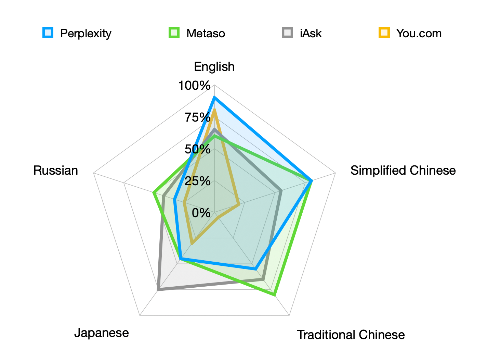Image resolution: width=487 pixels, height=363 pixels.
Task: Click the 75% gridline label
Action: [x=198, y=117]
